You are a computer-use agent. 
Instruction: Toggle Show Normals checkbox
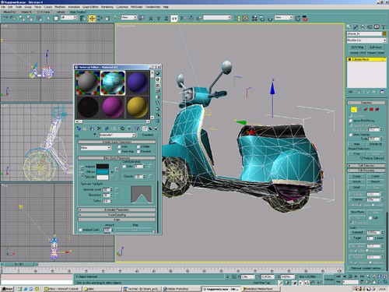pos(351,135)
